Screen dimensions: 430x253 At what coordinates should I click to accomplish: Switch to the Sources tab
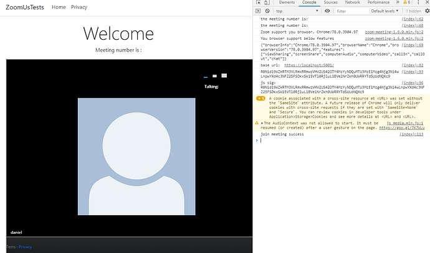(330, 2)
